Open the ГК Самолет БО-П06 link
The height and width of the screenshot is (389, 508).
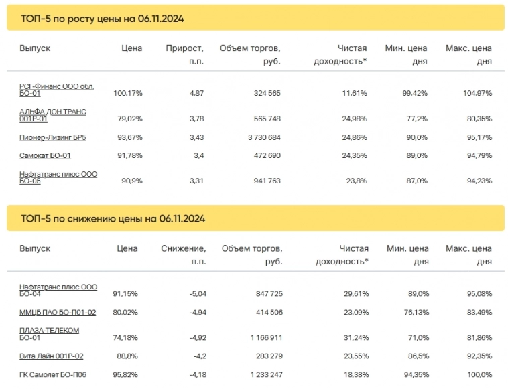click(53, 374)
